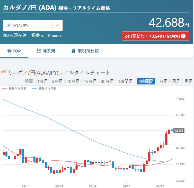Toggle the 移動平均(25) legend line
Screen dimensions: 194x188
[14, 89]
